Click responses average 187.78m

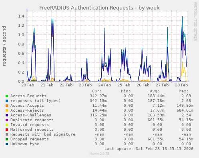[x=156, y=101]
